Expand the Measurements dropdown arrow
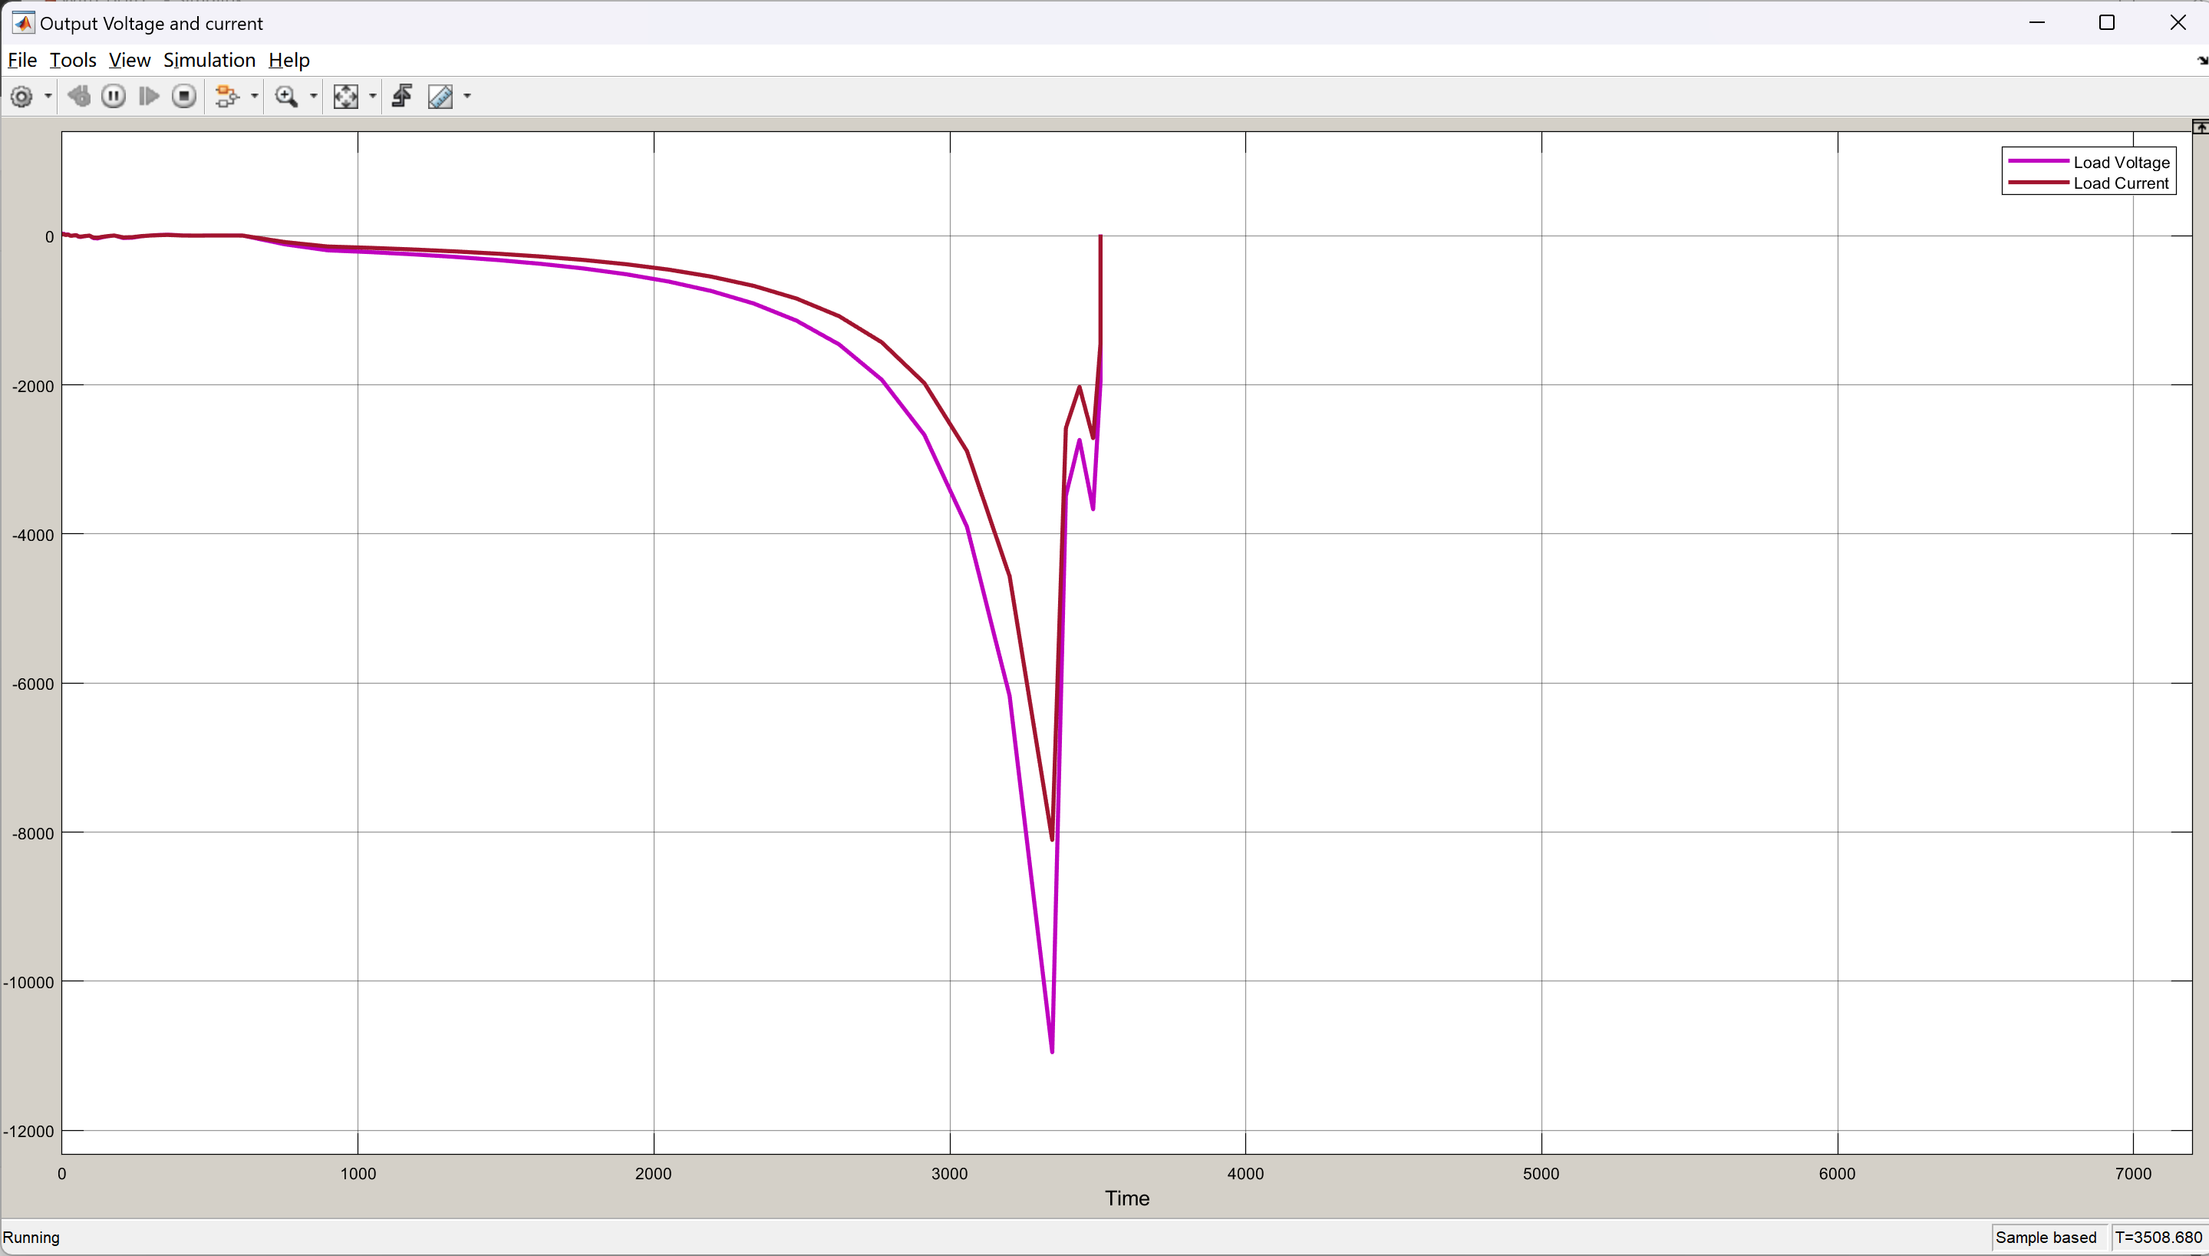The image size is (2209, 1256). pos(467,97)
